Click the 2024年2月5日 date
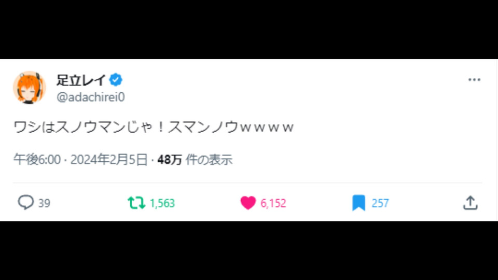 [x=109, y=160]
